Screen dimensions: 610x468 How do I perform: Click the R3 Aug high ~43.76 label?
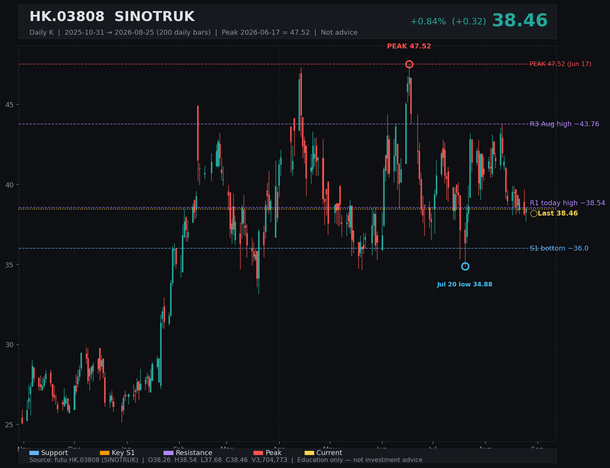click(x=564, y=124)
